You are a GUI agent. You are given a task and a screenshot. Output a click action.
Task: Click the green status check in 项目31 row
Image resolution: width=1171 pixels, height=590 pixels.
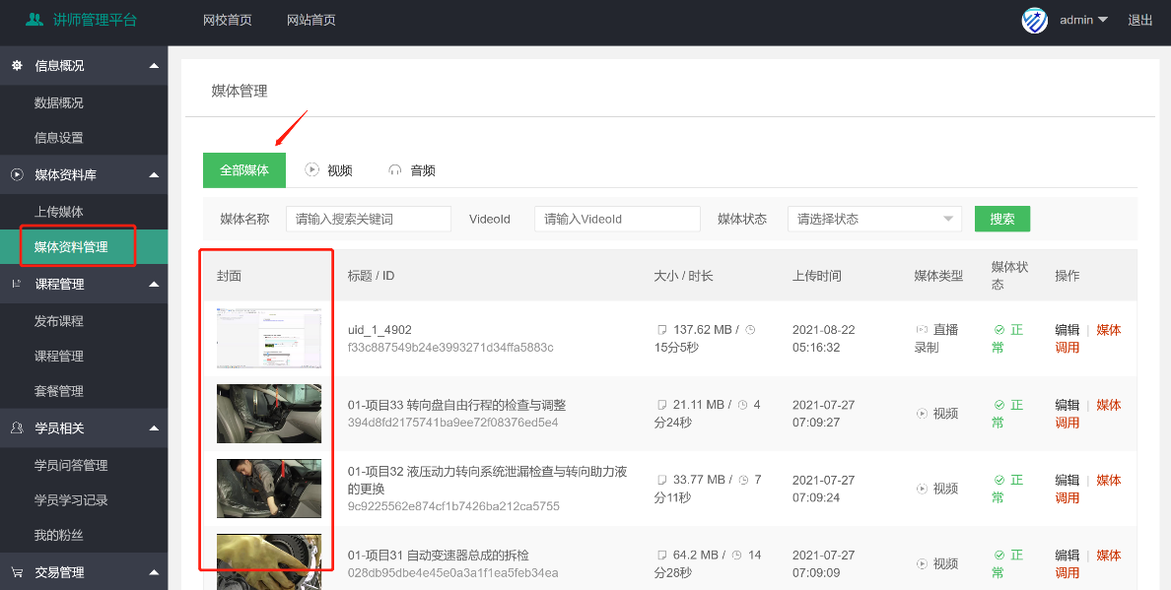(x=999, y=555)
